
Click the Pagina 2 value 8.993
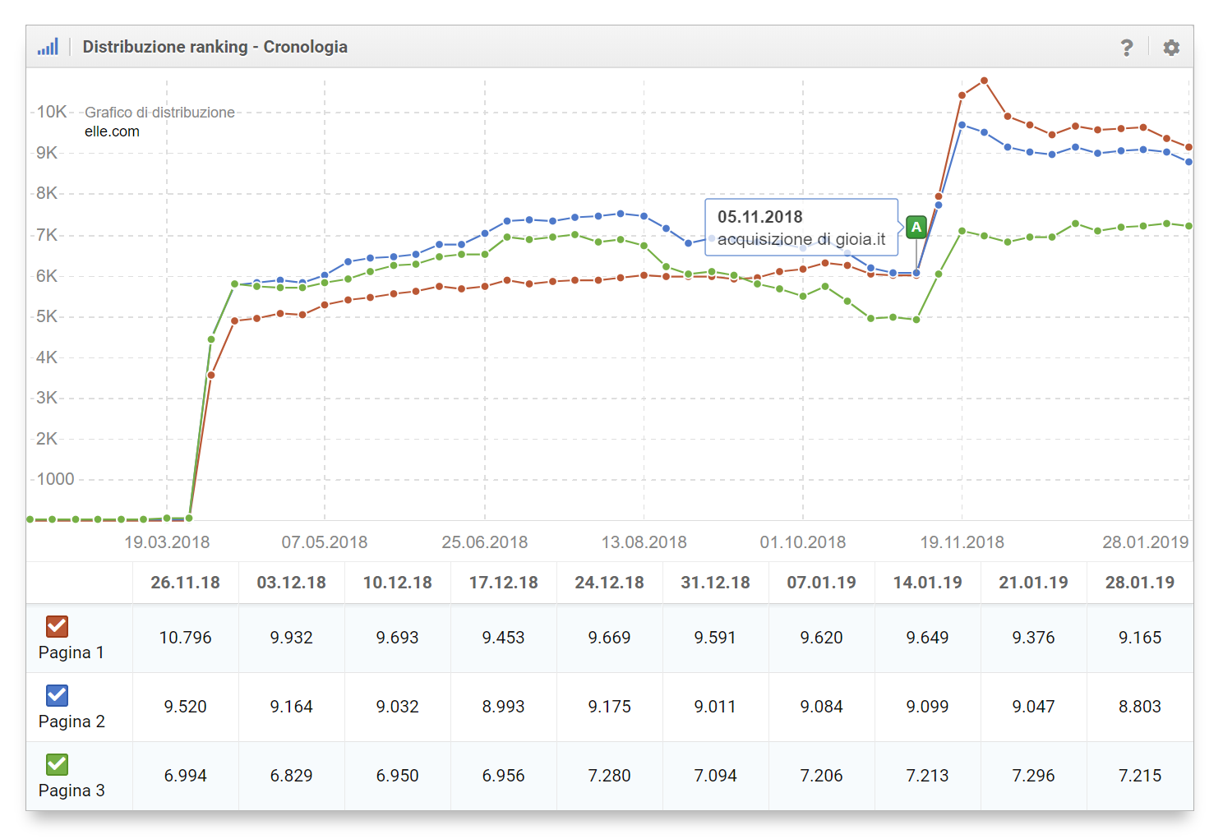coord(503,707)
